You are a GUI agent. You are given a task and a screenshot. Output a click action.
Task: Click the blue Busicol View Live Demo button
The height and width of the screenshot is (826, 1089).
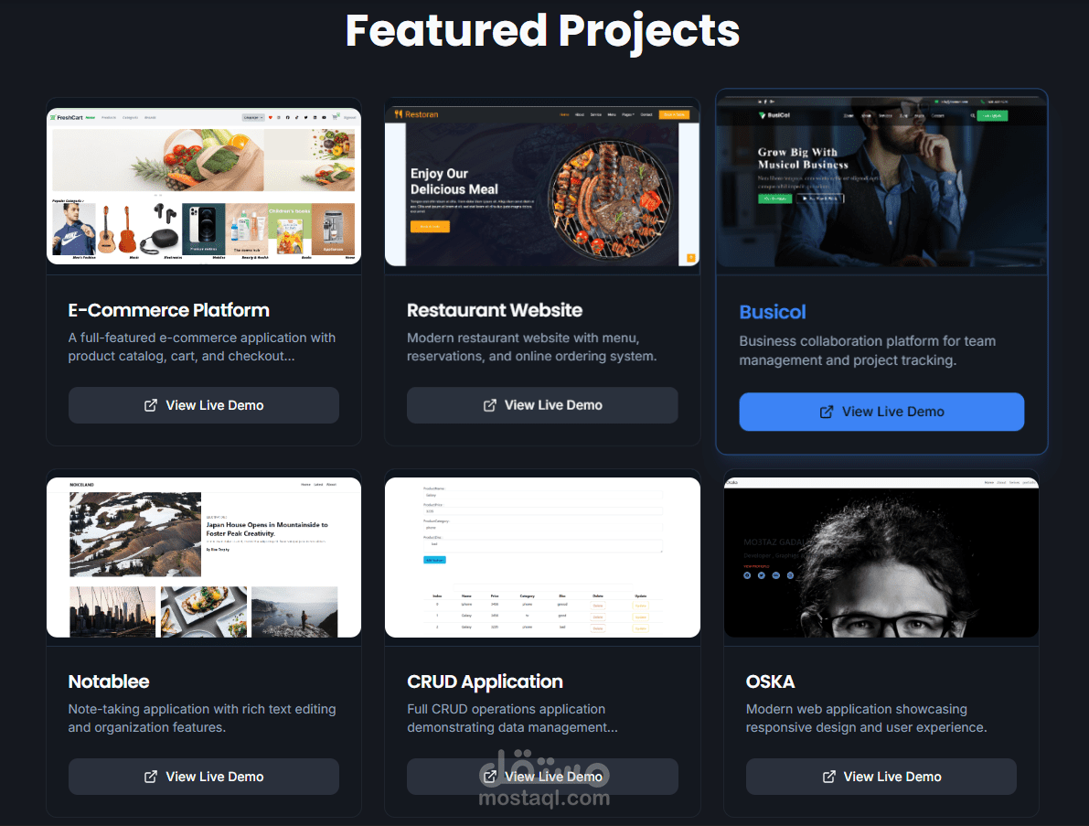click(x=881, y=412)
